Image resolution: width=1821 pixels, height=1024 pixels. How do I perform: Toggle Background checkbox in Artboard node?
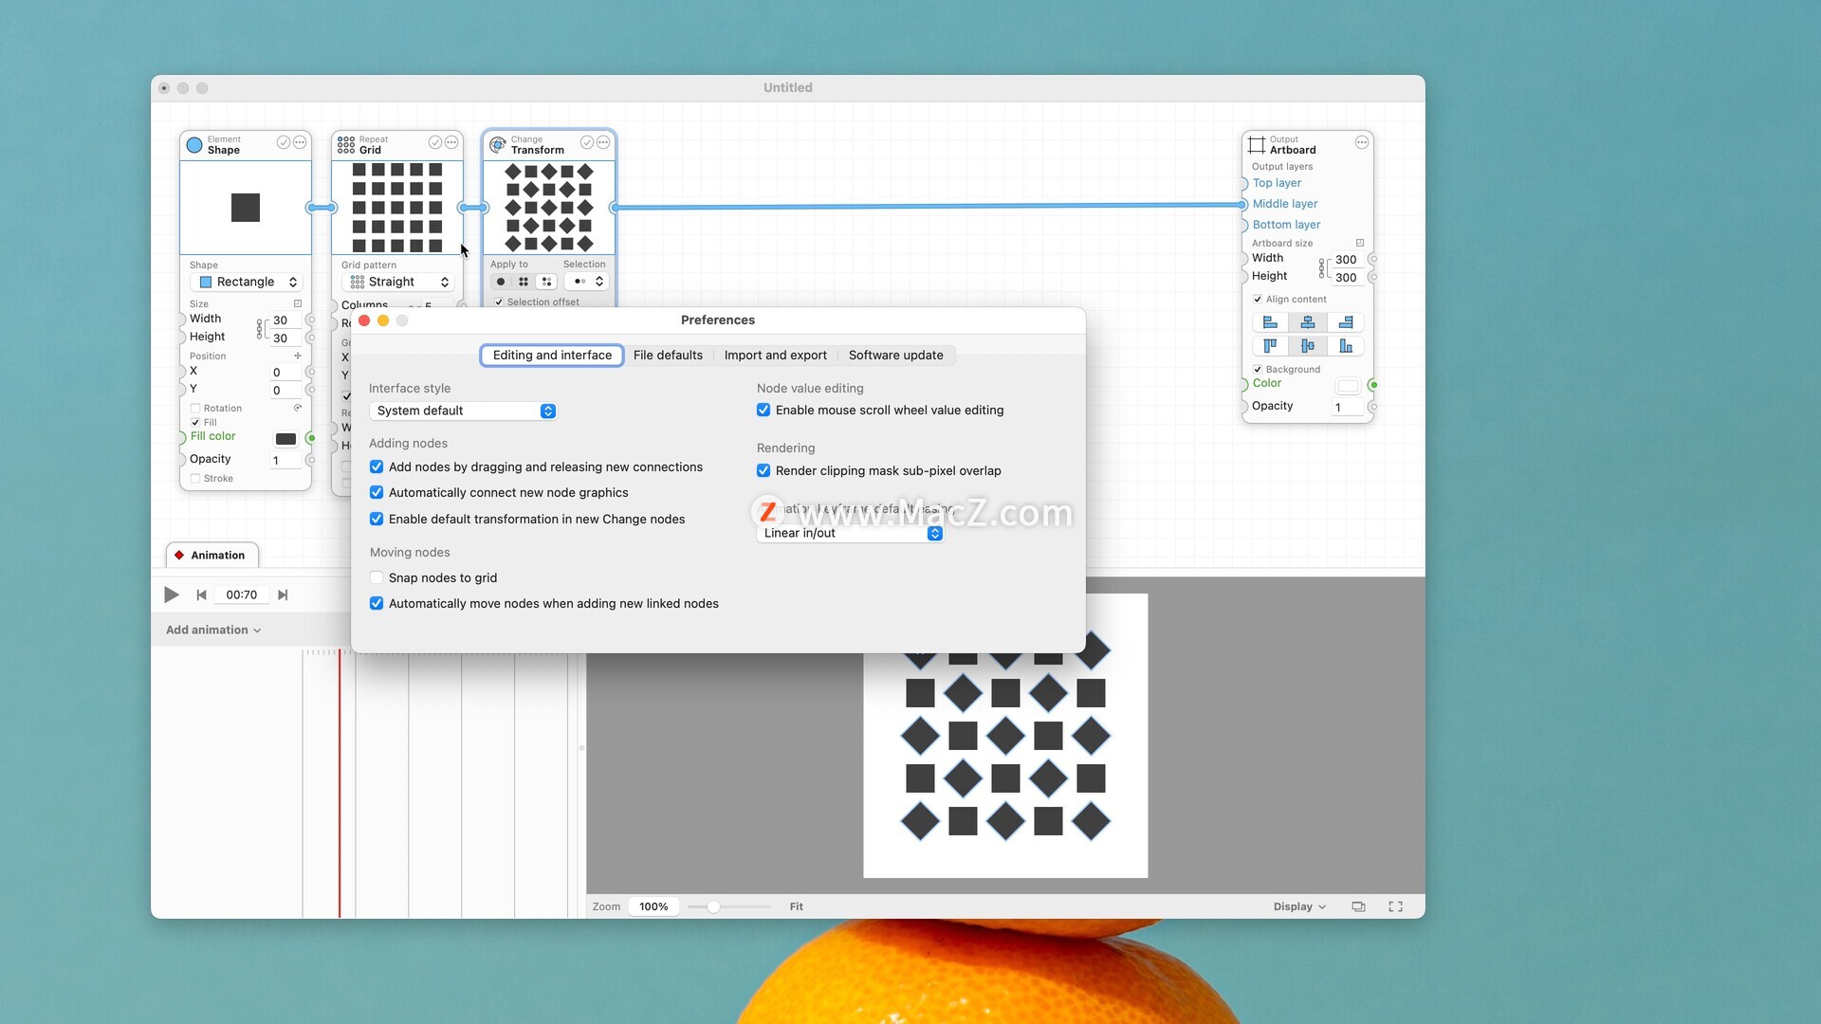(x=1258, y=370)
